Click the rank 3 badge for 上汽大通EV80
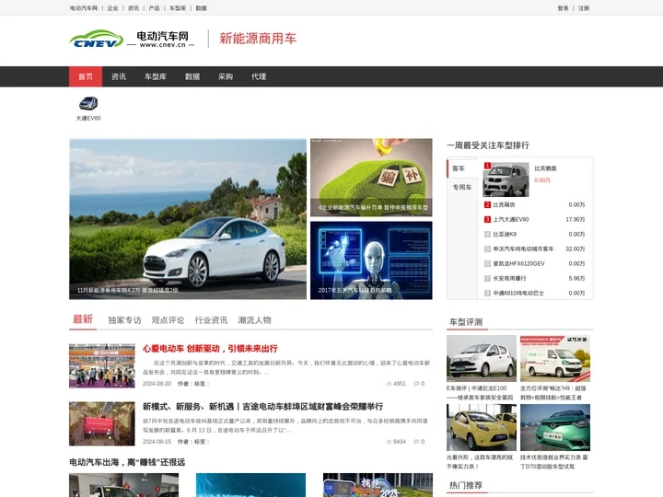Screen dimensions: 663x497 click(487, 219)
